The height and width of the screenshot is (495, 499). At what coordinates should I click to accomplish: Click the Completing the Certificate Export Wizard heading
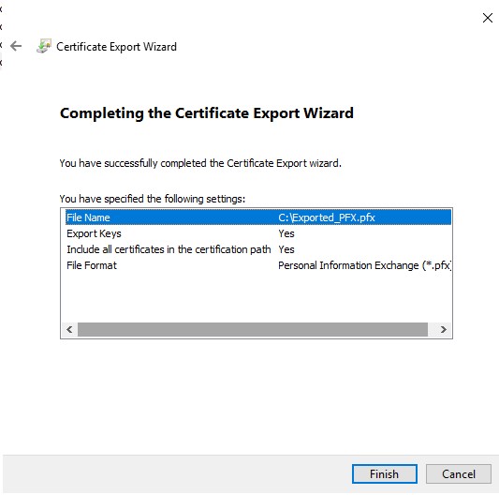(207, 113)
